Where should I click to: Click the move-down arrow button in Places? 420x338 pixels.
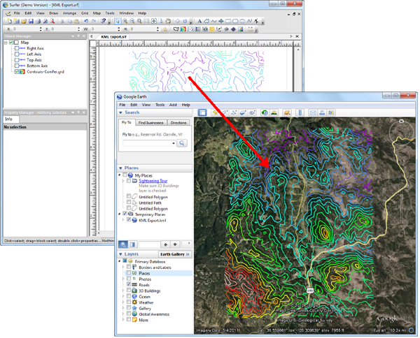175,244
